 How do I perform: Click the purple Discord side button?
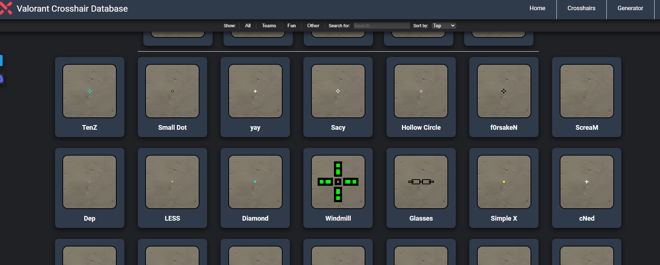[x=1, y=79]
